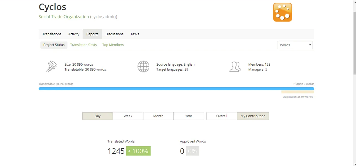Open the Translation Costs report

coord(83,45)
